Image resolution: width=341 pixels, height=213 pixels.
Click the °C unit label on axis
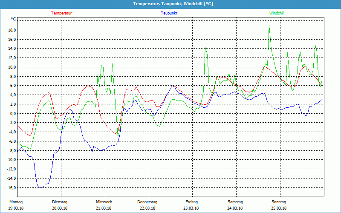[x=14, y=19]
